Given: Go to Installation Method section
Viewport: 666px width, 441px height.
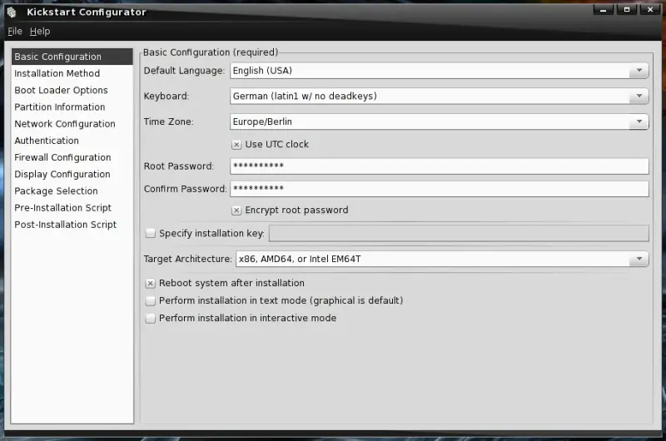Looking at the screenshot, I should pyautogui.click(x=72, y=73).
